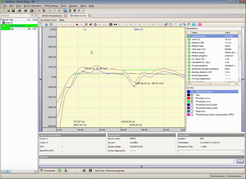
Task: Uncheck the Envelope curve checkbox
Action: (x=192, y=98)
